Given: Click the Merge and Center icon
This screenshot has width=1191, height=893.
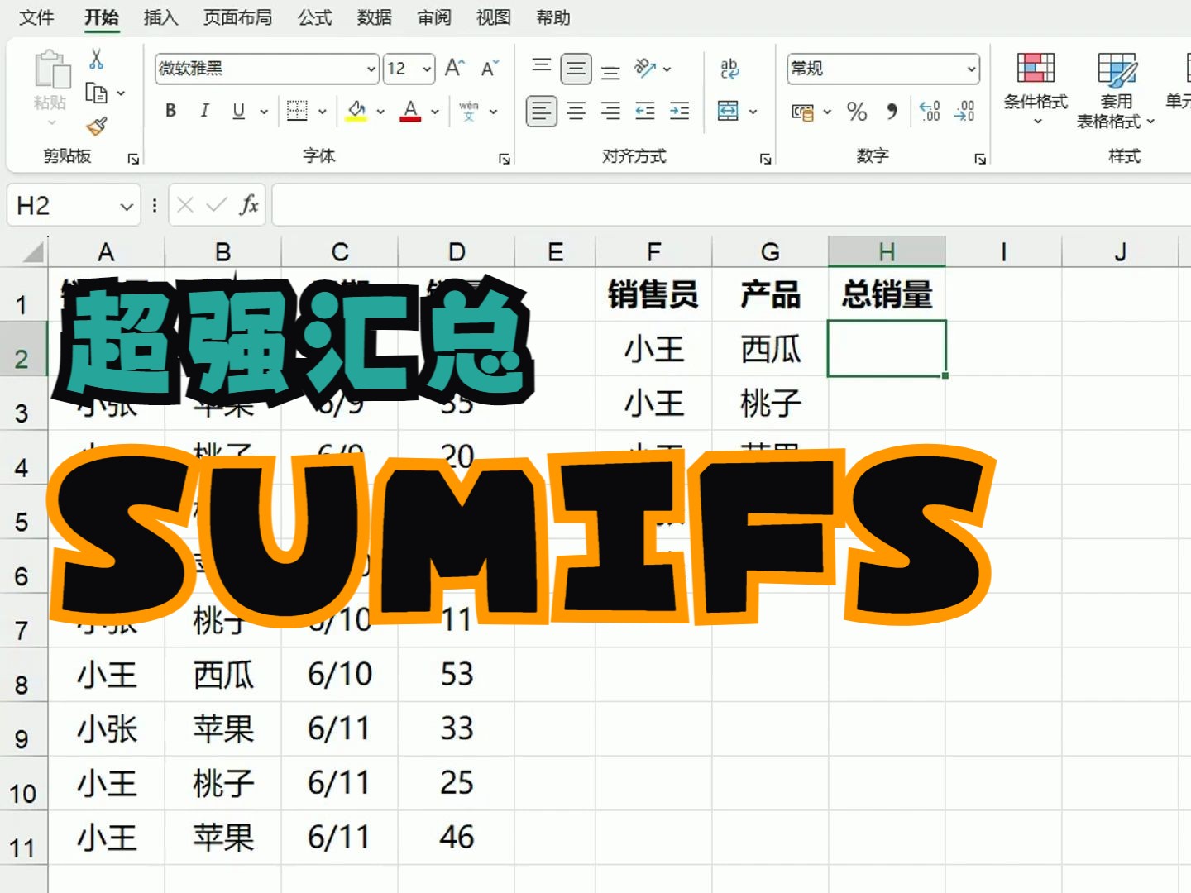Looking at the screenshot, I should coord(729,111).
